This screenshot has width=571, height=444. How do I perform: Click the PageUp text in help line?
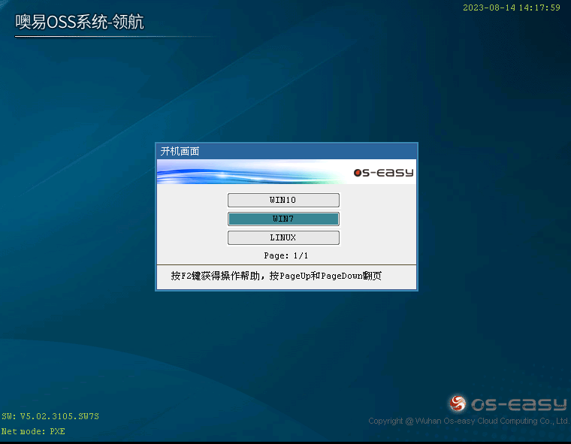295,276
